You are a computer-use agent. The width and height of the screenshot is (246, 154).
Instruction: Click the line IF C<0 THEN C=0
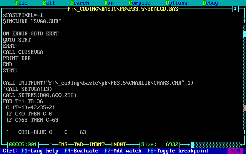point(29,114)
